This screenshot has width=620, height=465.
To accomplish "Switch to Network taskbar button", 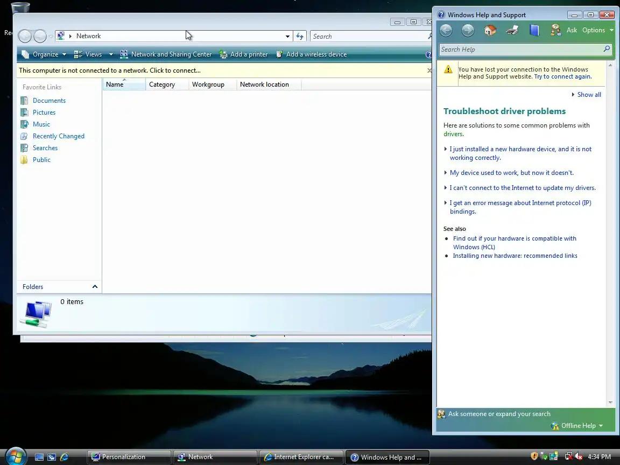I will (x=215, y=457).
